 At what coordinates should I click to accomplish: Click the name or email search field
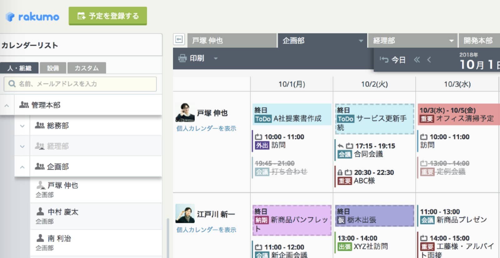[x=80, y=84]
